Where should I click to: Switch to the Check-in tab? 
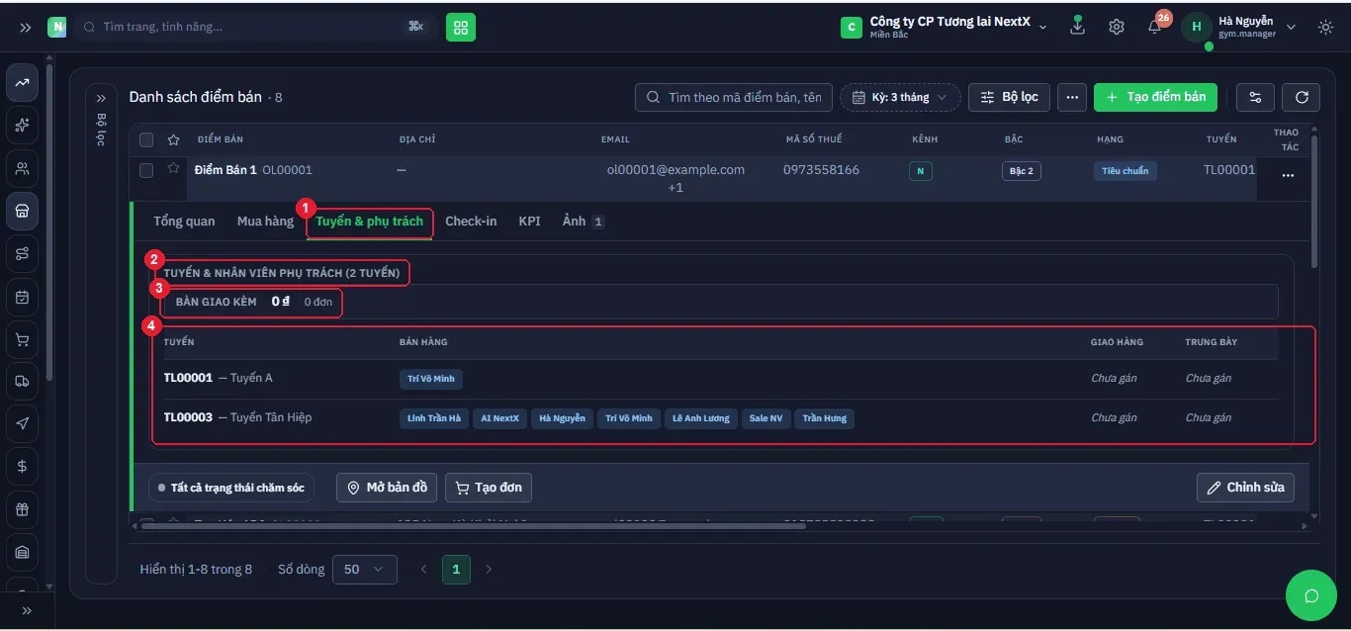click(471, 222)
